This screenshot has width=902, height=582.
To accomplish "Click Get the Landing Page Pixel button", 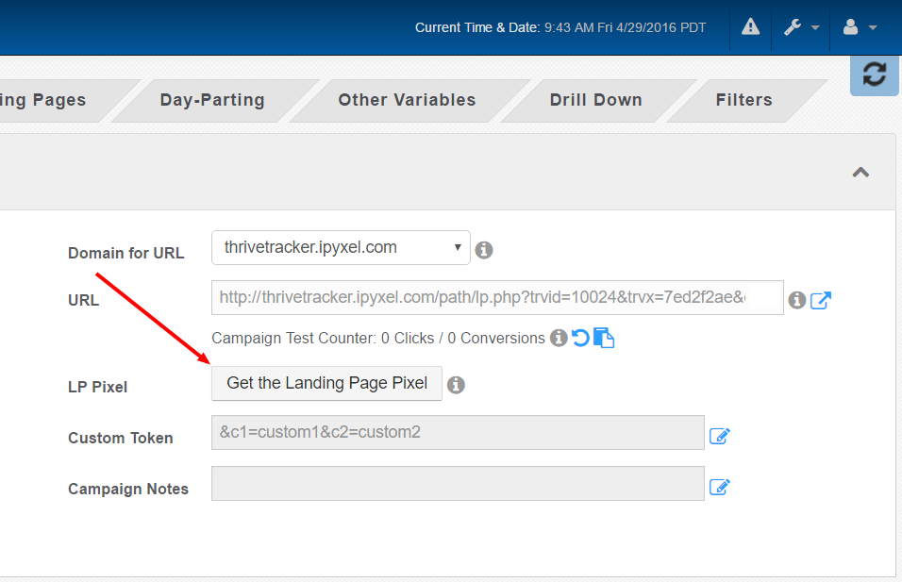I will (x=326, y=383).
